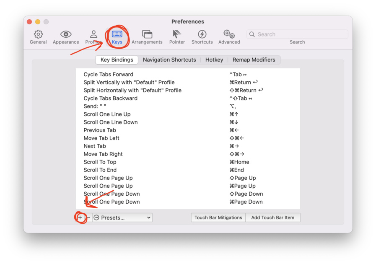Open the General preferences pane
Viewport: 376px width, 264px height.
pos(38,37)
